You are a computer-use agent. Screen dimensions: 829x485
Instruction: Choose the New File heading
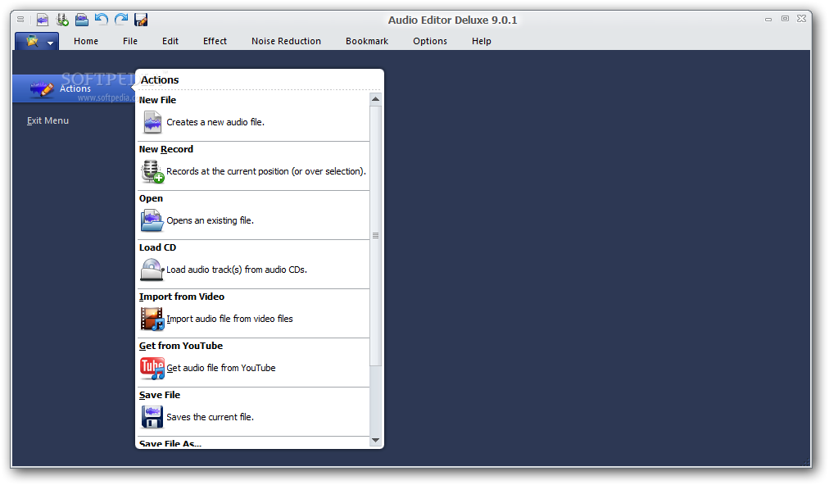click(157, 100)
